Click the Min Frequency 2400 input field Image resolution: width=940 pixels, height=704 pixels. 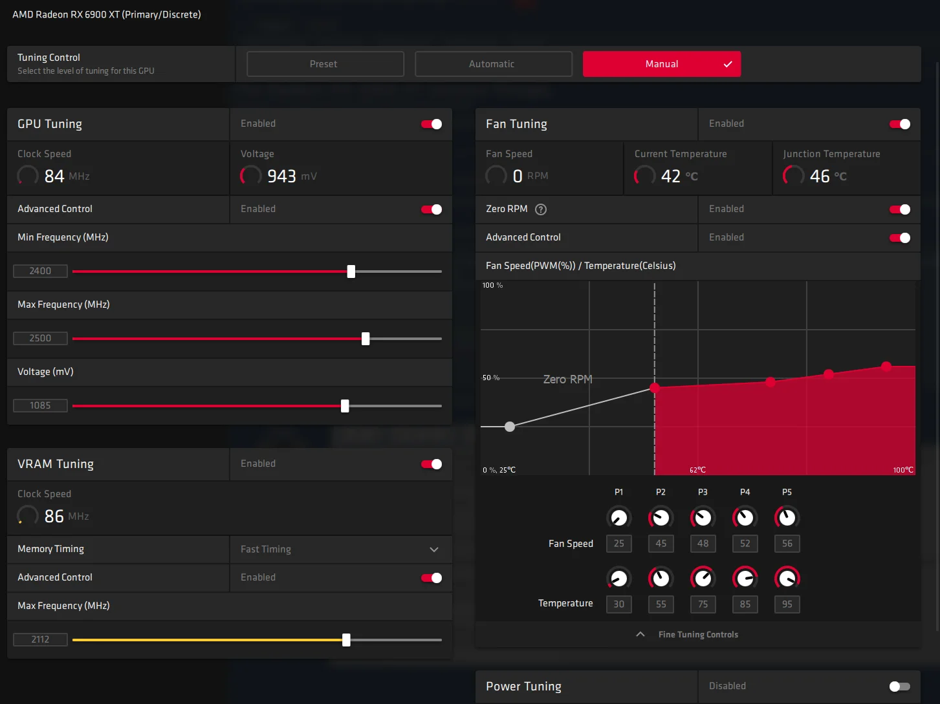pyautogui.click(x=40, y=271)
